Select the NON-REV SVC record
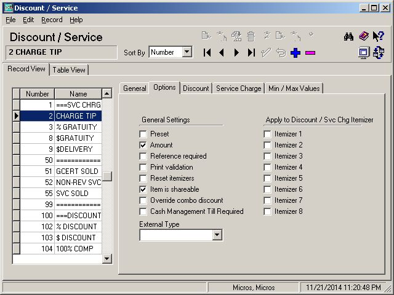 [x=61, y=182]
